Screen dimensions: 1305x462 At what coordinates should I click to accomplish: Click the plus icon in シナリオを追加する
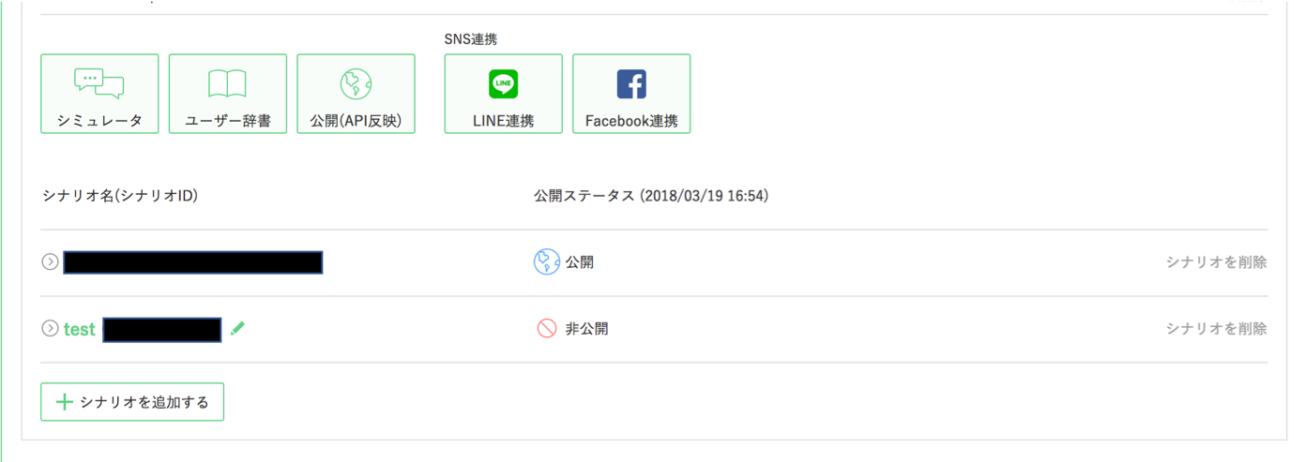[64, 402]
